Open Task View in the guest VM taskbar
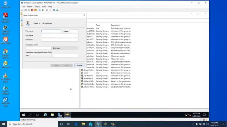This screenshot has height=127, width=227. pos(38,115)
